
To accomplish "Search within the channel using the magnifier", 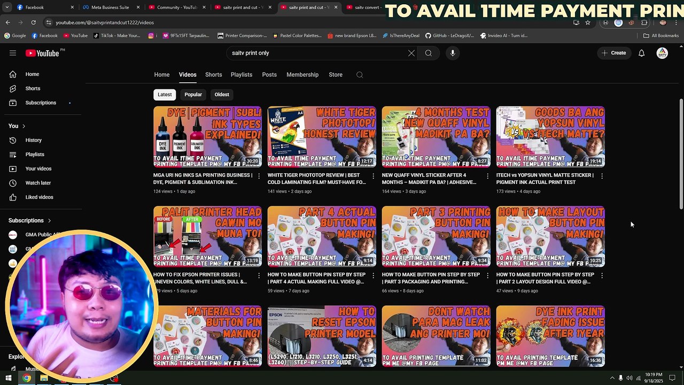I will point(360,75).
